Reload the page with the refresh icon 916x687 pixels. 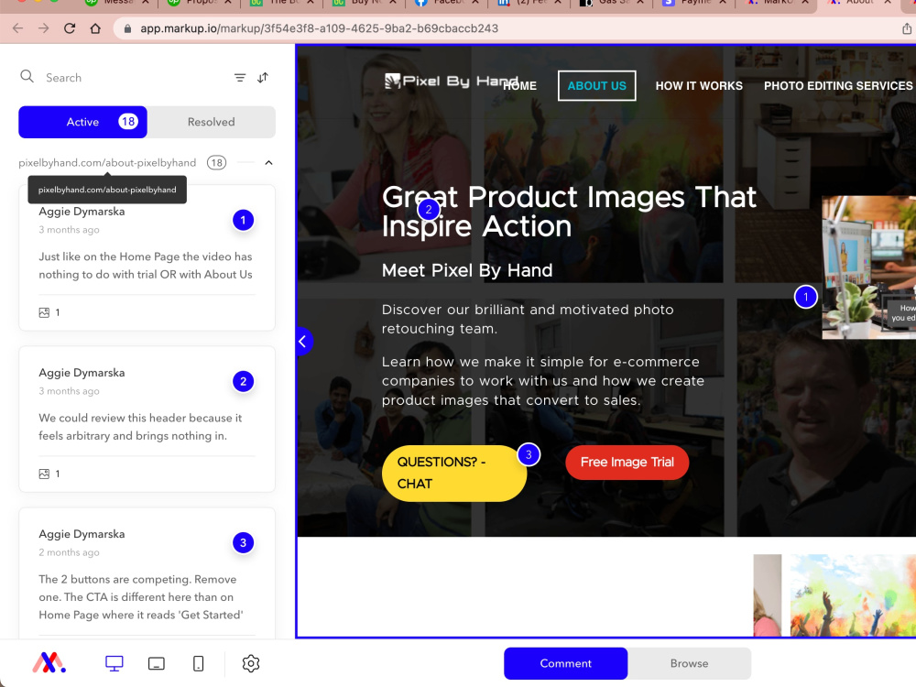coord(70,28)
